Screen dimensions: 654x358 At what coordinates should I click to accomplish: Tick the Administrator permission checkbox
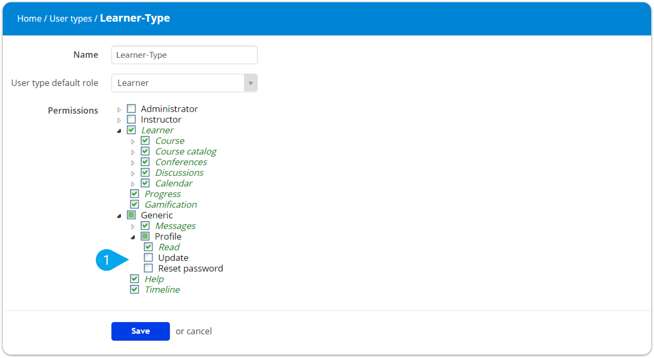click(131, 109)
